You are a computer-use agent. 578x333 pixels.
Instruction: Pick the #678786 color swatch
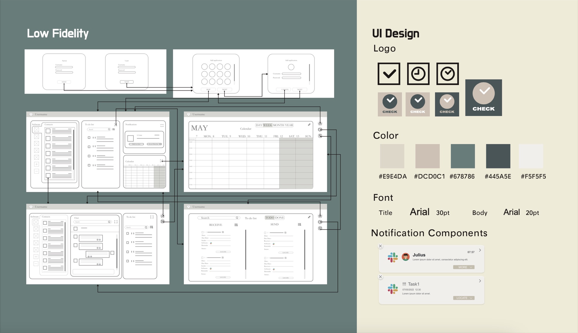(463, 156)
